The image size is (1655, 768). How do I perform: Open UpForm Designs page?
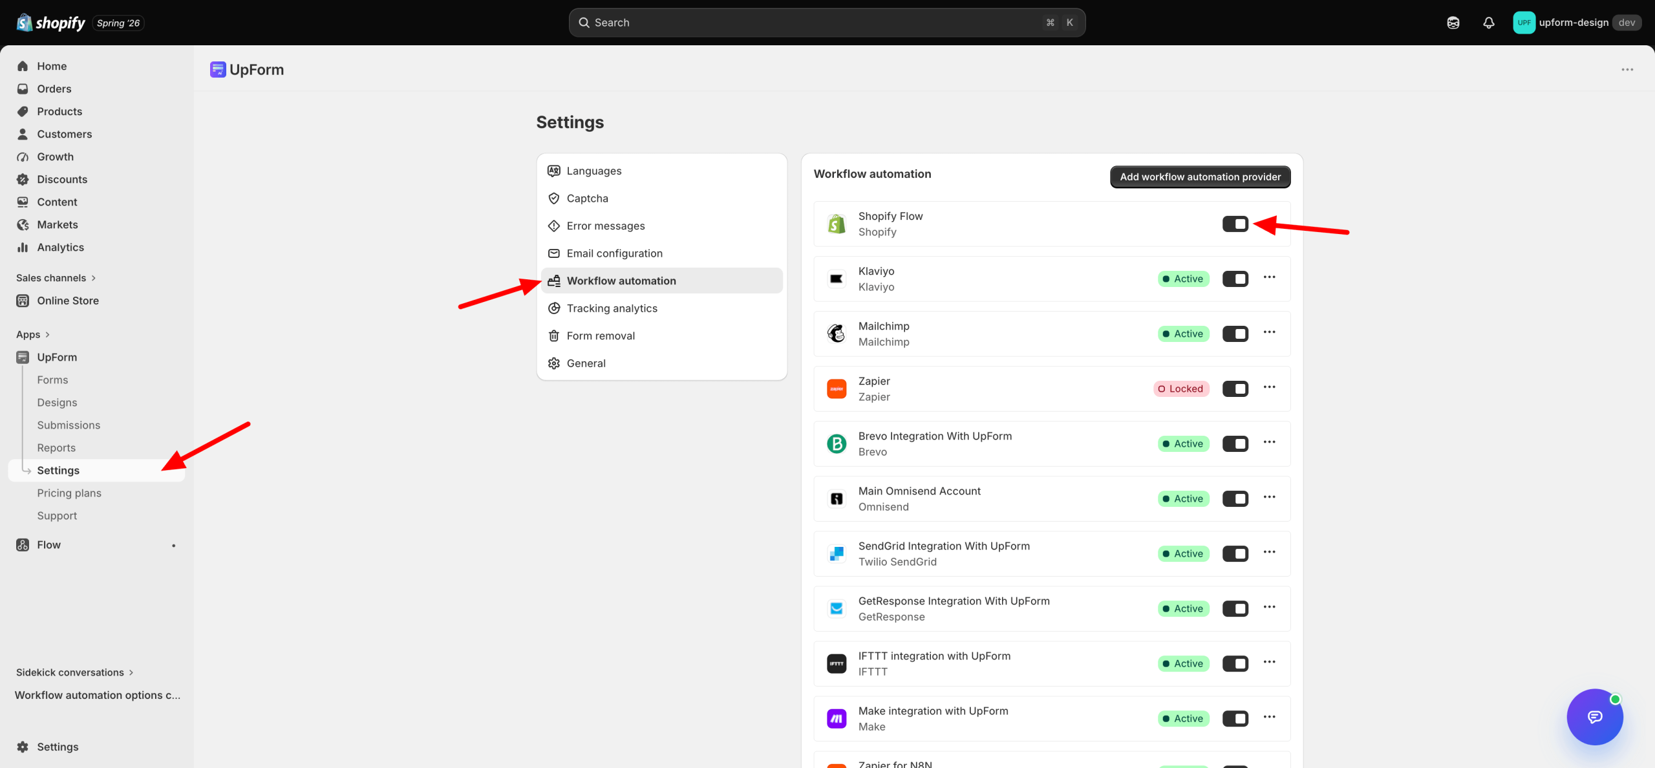(x=97, y=403)
